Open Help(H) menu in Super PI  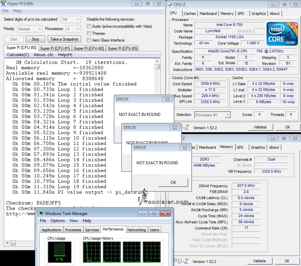coord(65,55)
